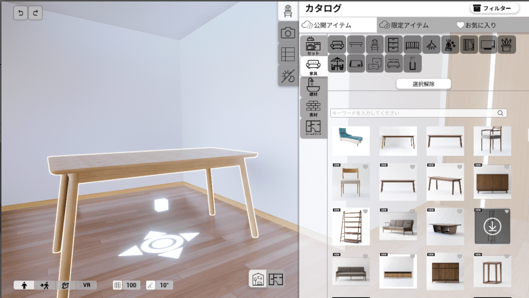Enable VR view mode
Screen dimensions: 529x298
click(x=87, y=285)
